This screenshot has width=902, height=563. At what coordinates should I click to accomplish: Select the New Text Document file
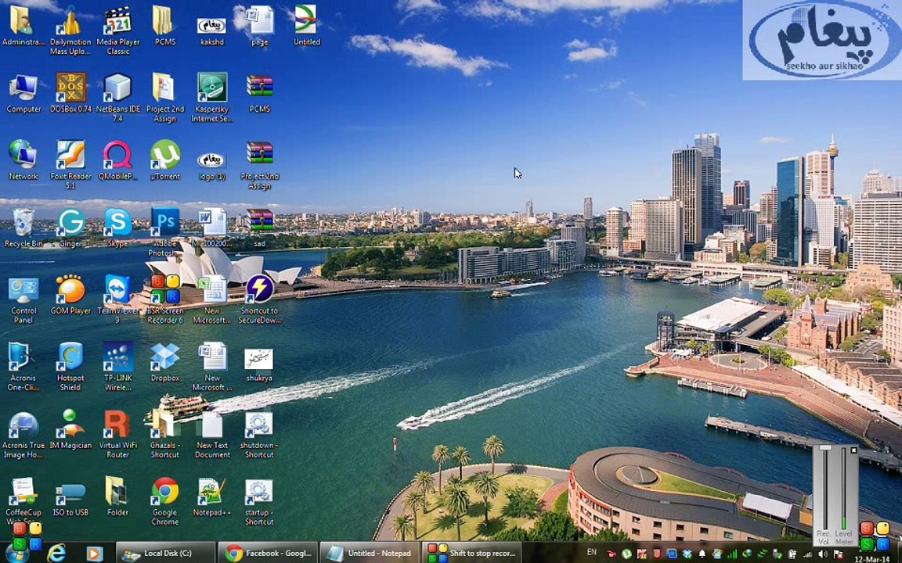[x=211, y=434]
